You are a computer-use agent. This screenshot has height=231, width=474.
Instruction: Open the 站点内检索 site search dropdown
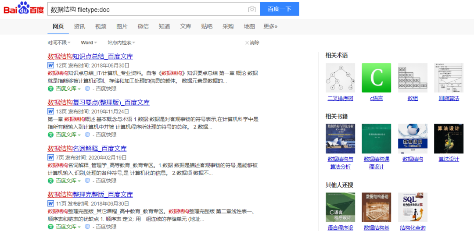(x=121, y=43)
